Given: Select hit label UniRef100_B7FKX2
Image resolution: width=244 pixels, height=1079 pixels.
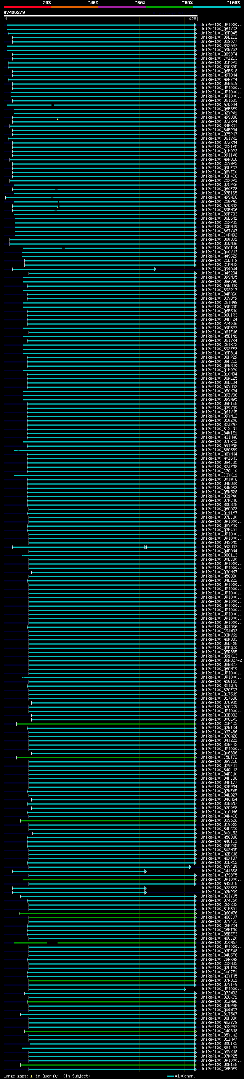Looking at the screenshot, I should tap(218, 441).
